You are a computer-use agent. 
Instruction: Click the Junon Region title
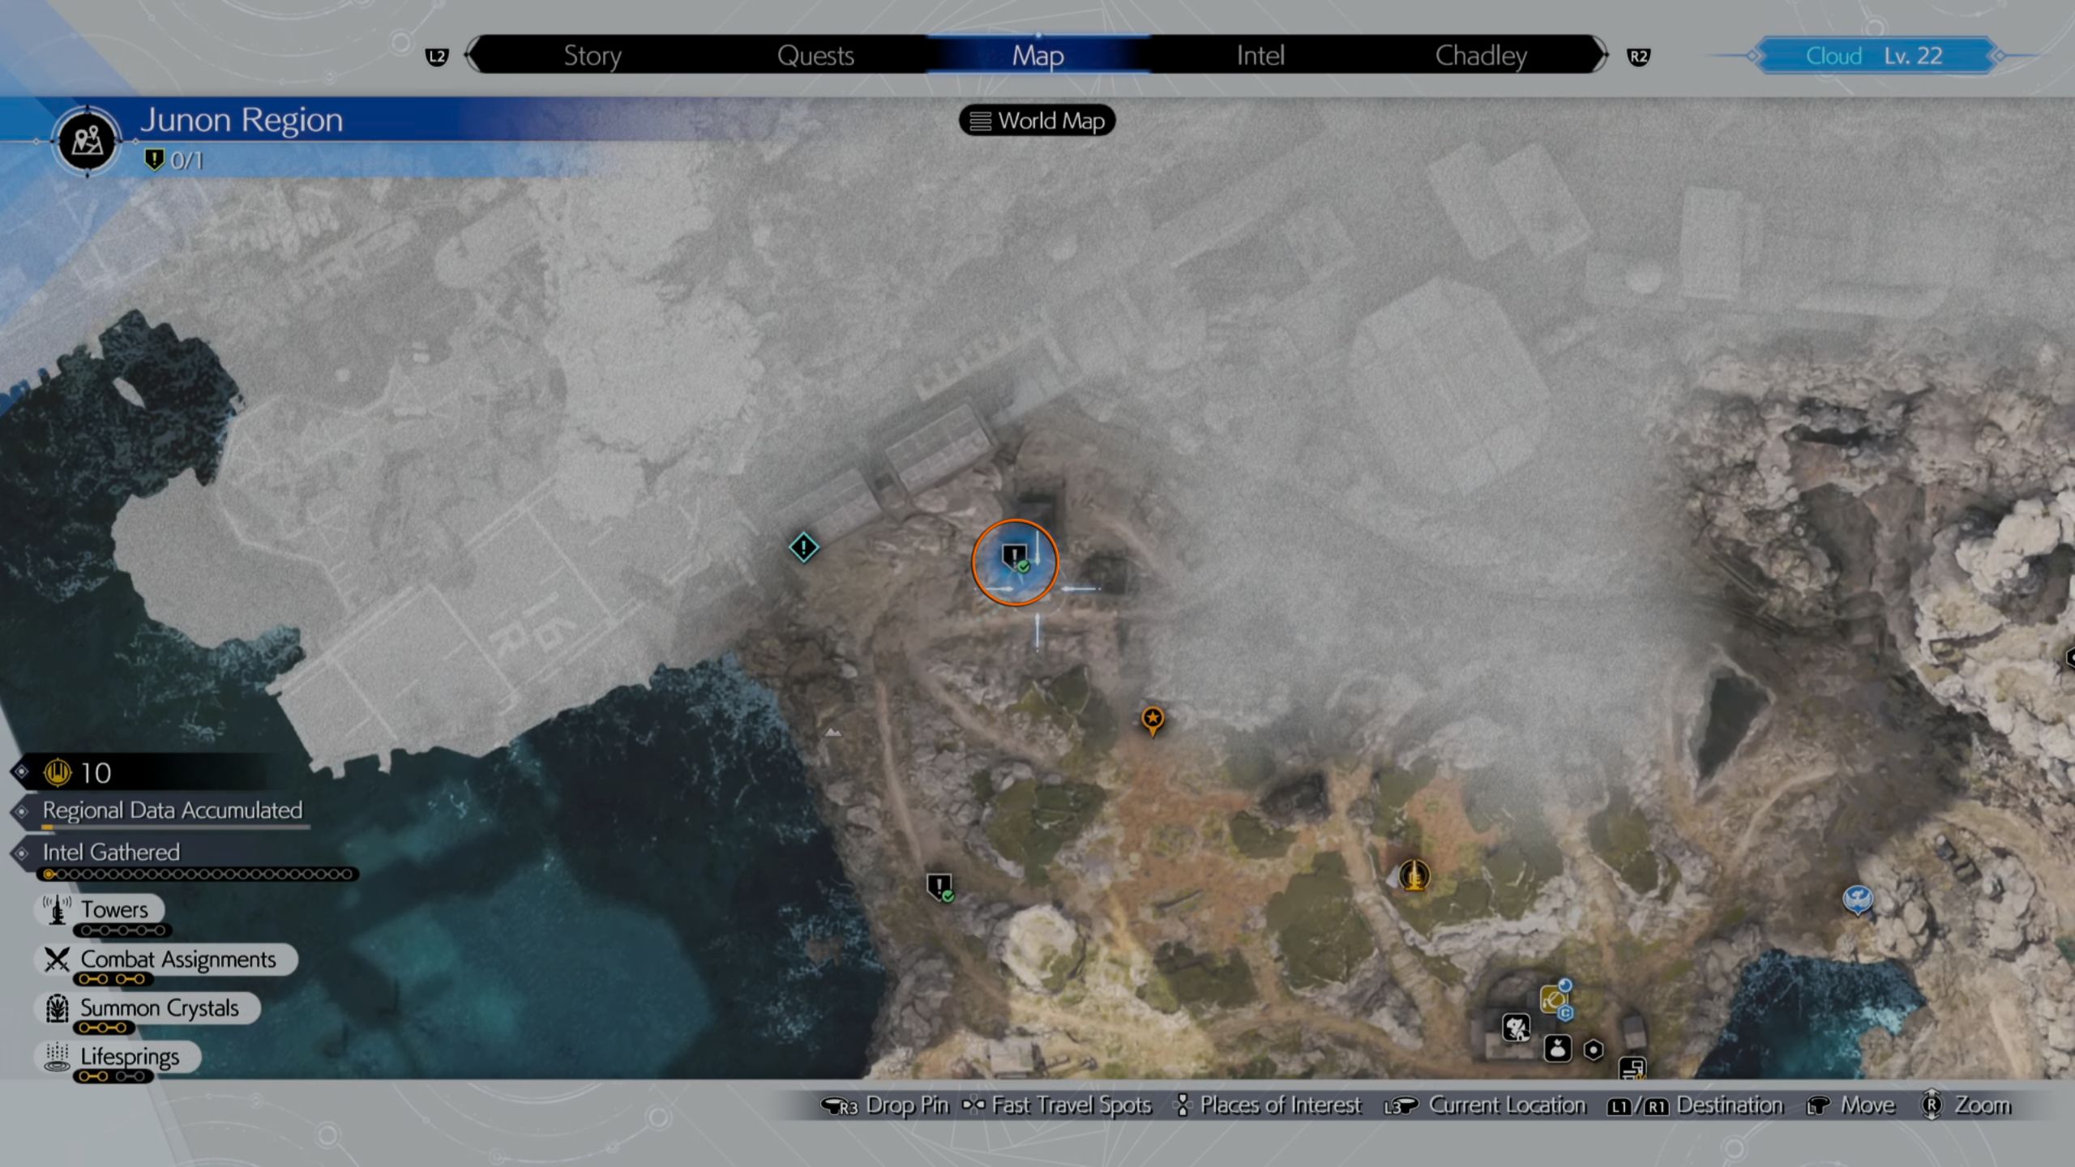[242, 120]
